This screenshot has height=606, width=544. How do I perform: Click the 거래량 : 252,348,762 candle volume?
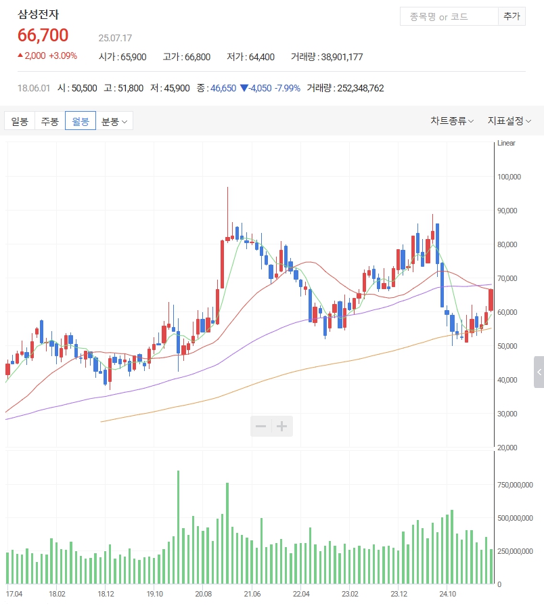345,88
